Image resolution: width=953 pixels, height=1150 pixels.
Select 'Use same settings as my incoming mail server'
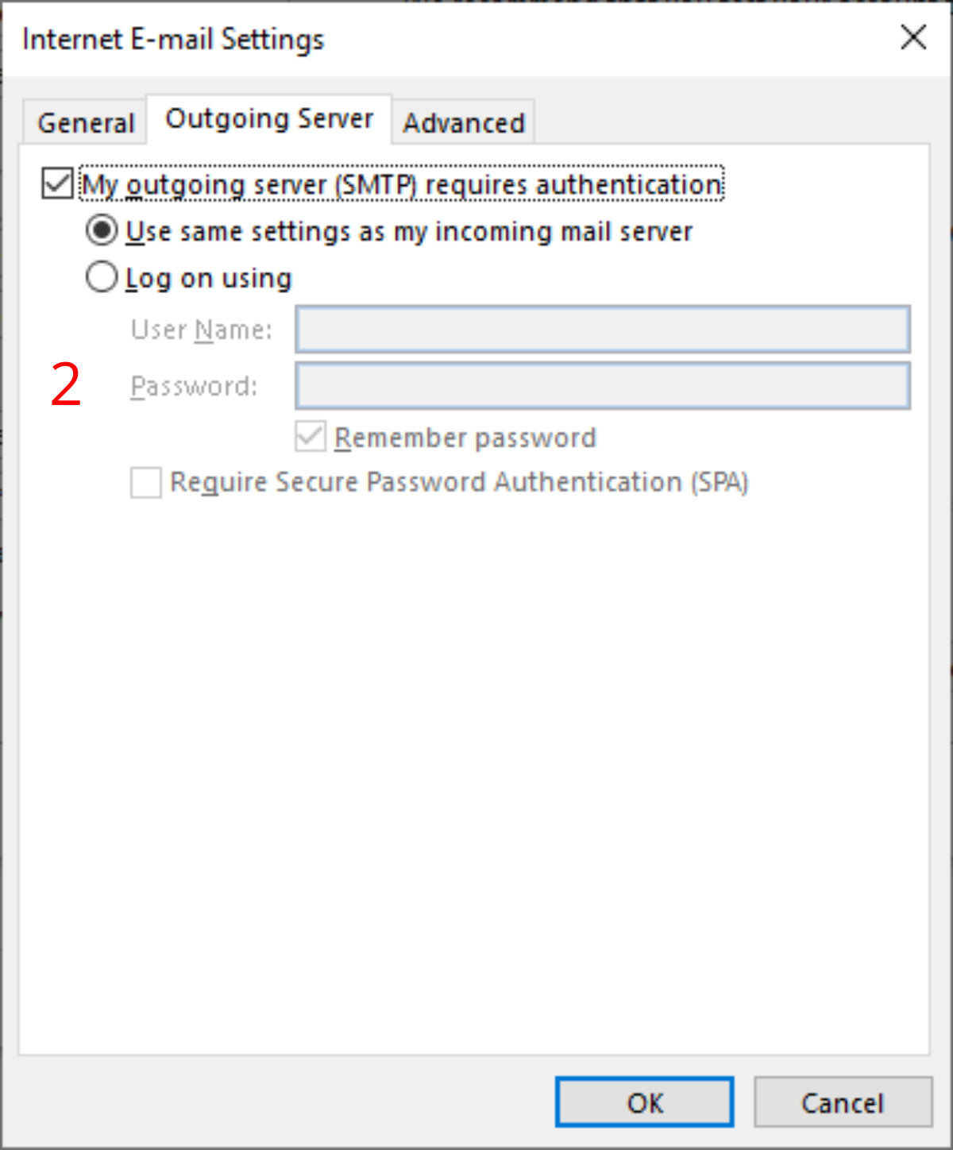[x=101, y=230]
